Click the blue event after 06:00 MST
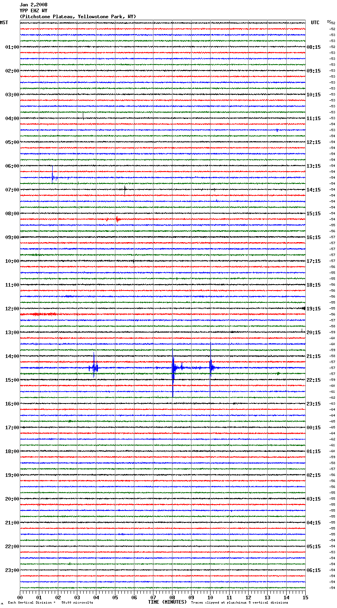Viewport: 337px width, 608px height. point(53,175)
